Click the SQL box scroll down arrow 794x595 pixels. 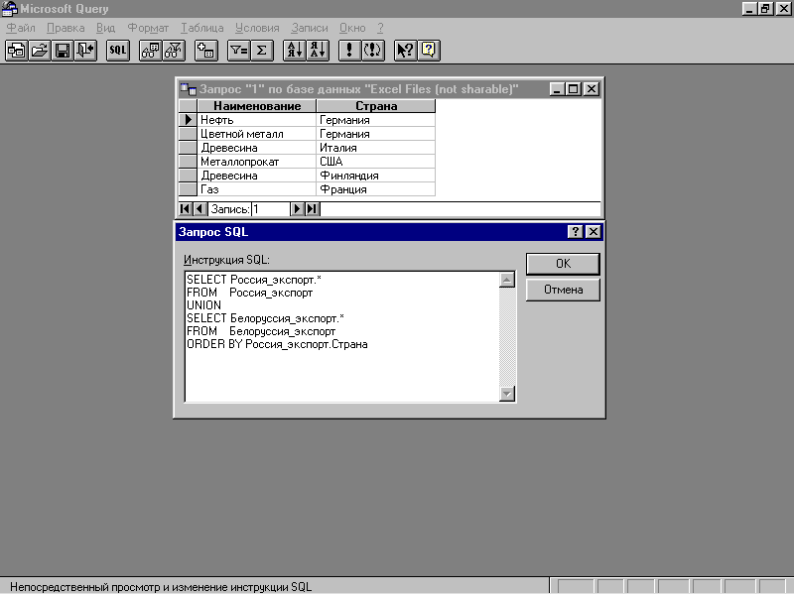coord(507,394)
